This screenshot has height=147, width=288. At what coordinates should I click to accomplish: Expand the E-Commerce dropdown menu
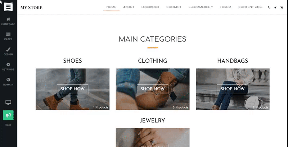(201, 7)
